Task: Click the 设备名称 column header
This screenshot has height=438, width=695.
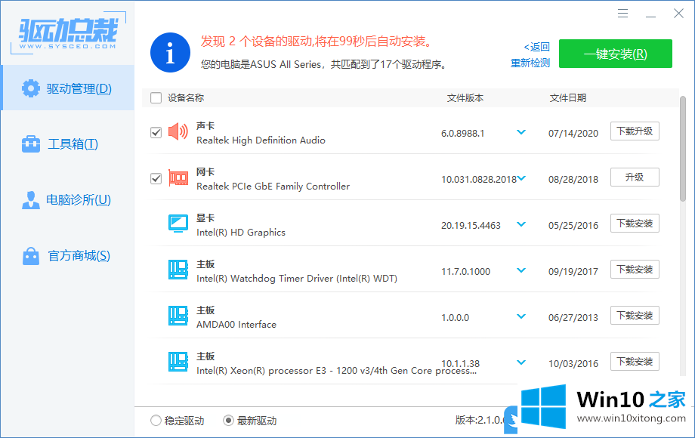Action: pyautogui.click(x=186, y=98)
